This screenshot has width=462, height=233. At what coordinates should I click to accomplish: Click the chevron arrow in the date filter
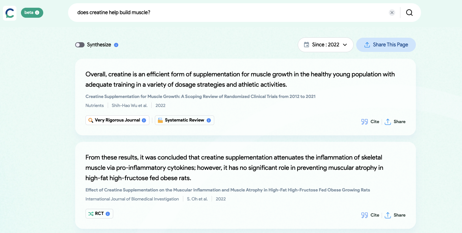(x=345, y=45)
